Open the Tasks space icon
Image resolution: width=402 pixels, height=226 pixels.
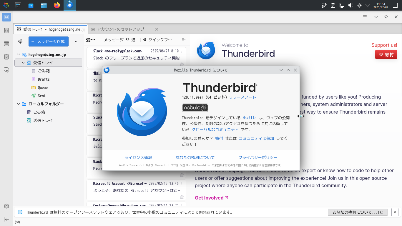tap(6, 57)
